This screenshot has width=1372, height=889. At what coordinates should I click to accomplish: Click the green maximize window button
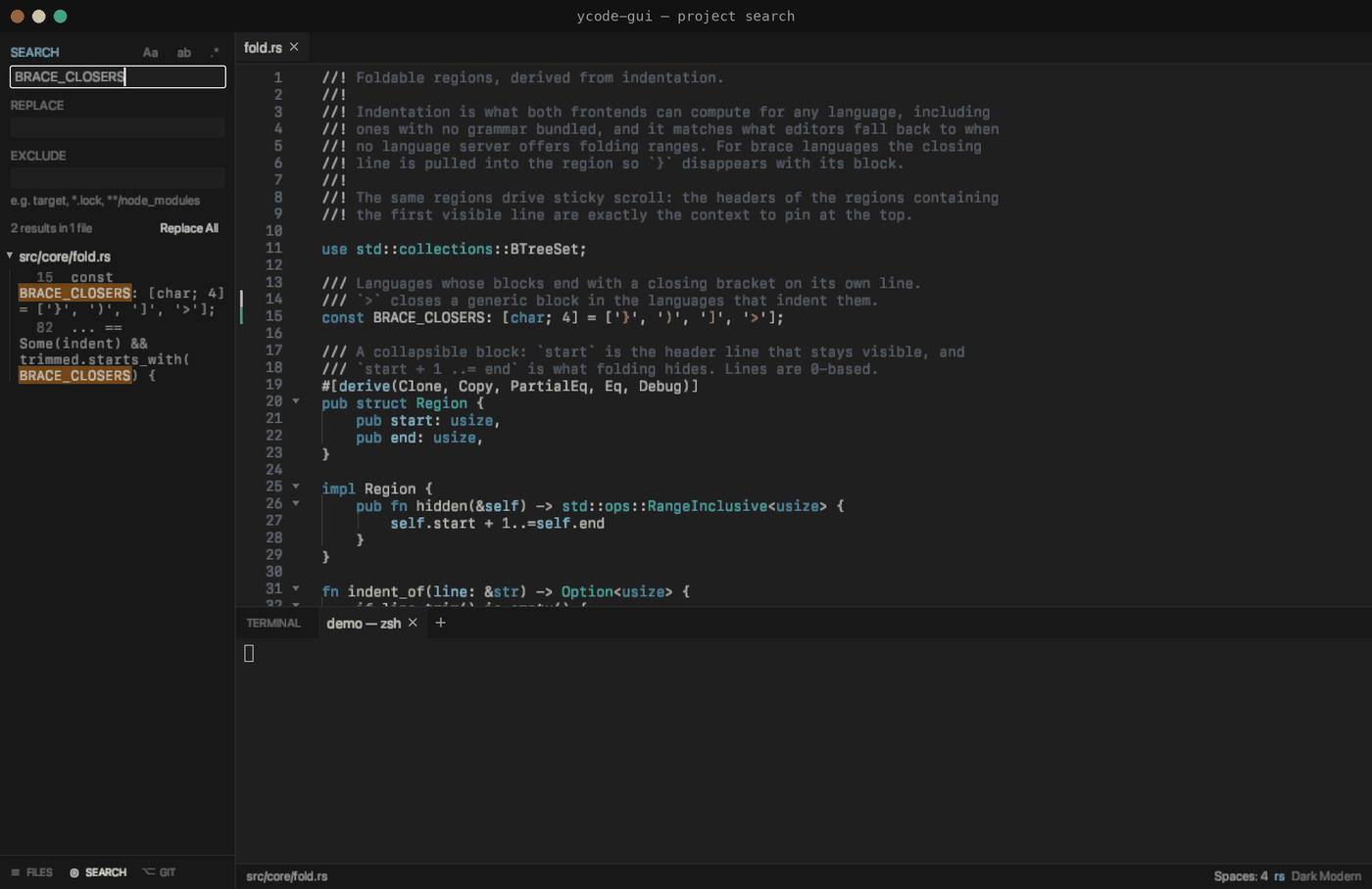click(x=60, y=16)
